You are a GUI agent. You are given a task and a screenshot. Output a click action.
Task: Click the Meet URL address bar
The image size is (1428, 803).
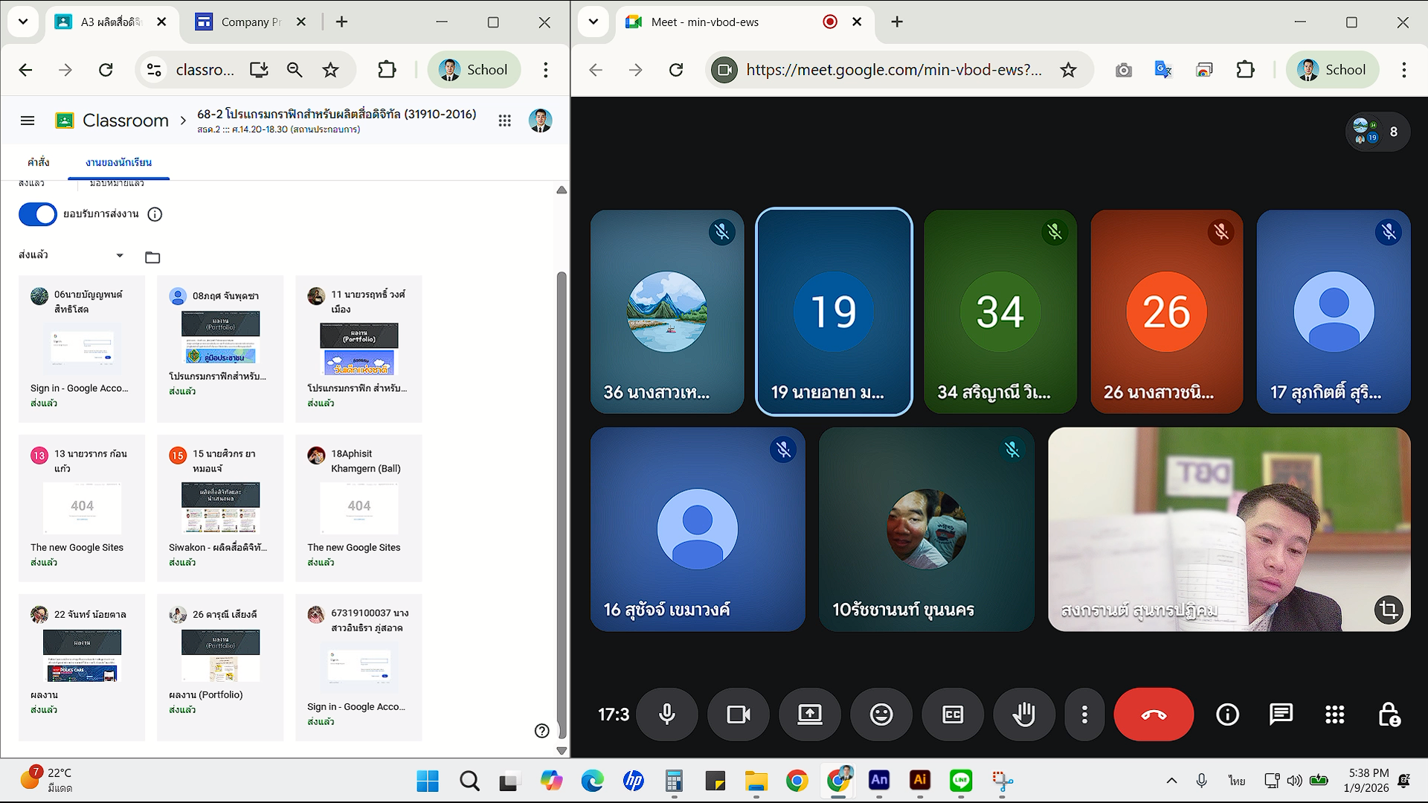click(x=894, y=70)
